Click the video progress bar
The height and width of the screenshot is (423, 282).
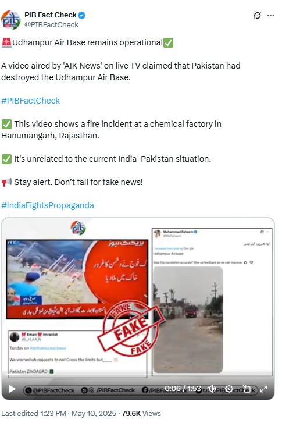click(138, 375)
